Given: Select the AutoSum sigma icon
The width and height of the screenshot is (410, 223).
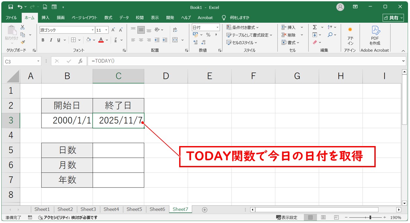Looking at the screenshot, I should tap(315, 27).
